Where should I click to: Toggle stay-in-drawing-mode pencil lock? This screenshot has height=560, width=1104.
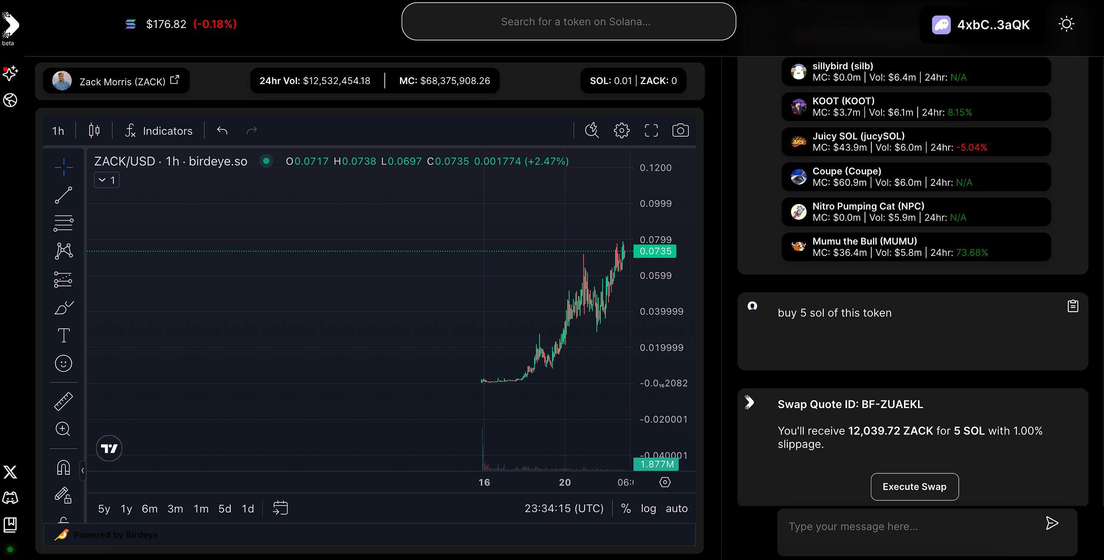(x=63, y=496)
